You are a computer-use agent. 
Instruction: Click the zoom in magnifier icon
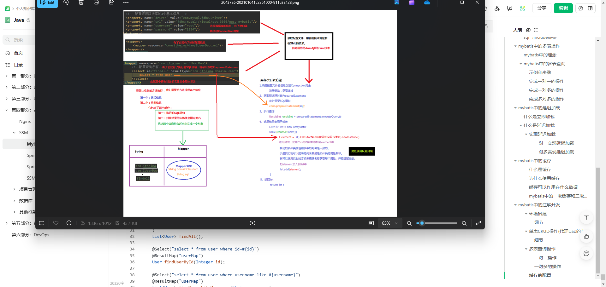tap(464, 223)
